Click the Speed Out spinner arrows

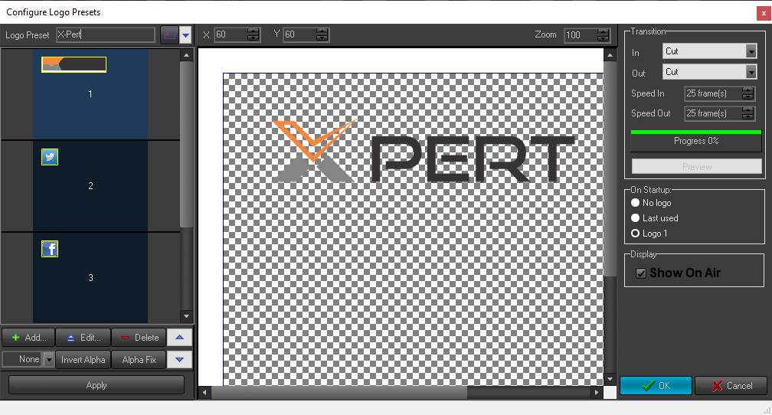747,113
